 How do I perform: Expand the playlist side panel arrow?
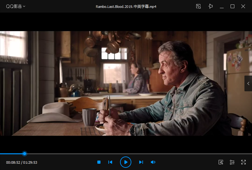[x=248, y=83]
